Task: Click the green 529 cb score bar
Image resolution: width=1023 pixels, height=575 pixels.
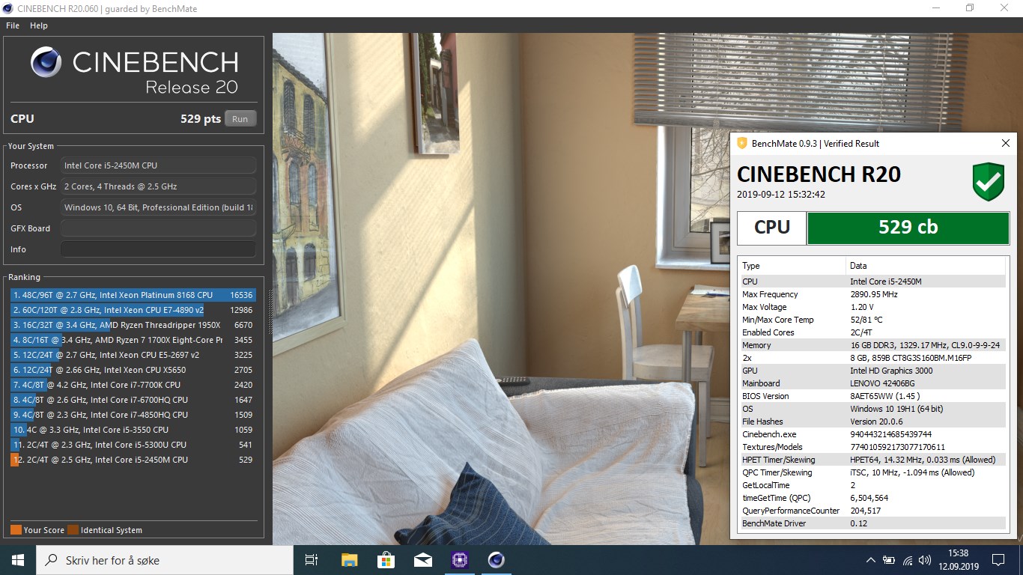Action: (908, 228)
